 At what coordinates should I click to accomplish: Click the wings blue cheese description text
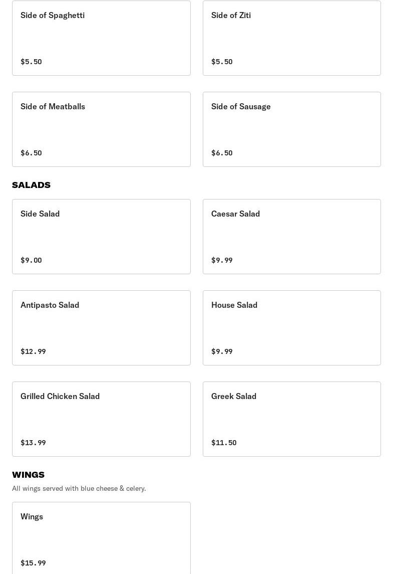(79, 488)
